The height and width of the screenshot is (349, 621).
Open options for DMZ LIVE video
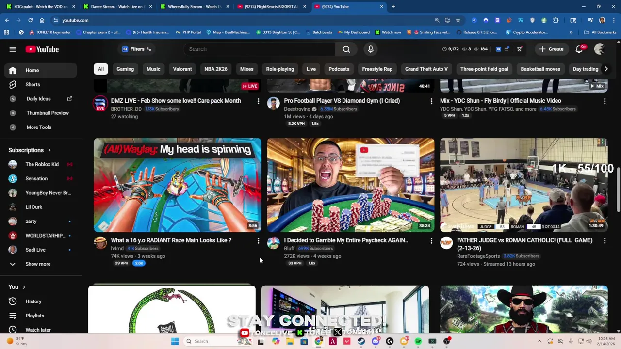tap(258, 101)
